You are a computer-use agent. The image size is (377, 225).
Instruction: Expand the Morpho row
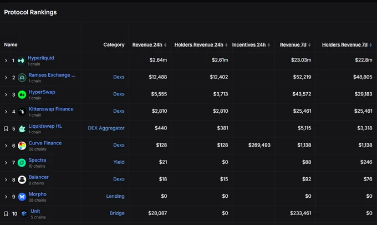(x=6, y=197)
